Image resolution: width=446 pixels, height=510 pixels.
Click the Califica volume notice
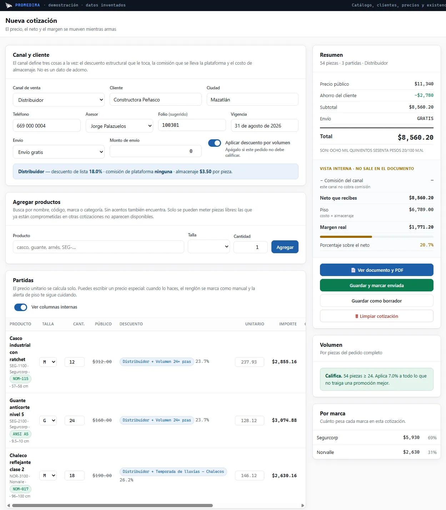click(x=377, y=379)
